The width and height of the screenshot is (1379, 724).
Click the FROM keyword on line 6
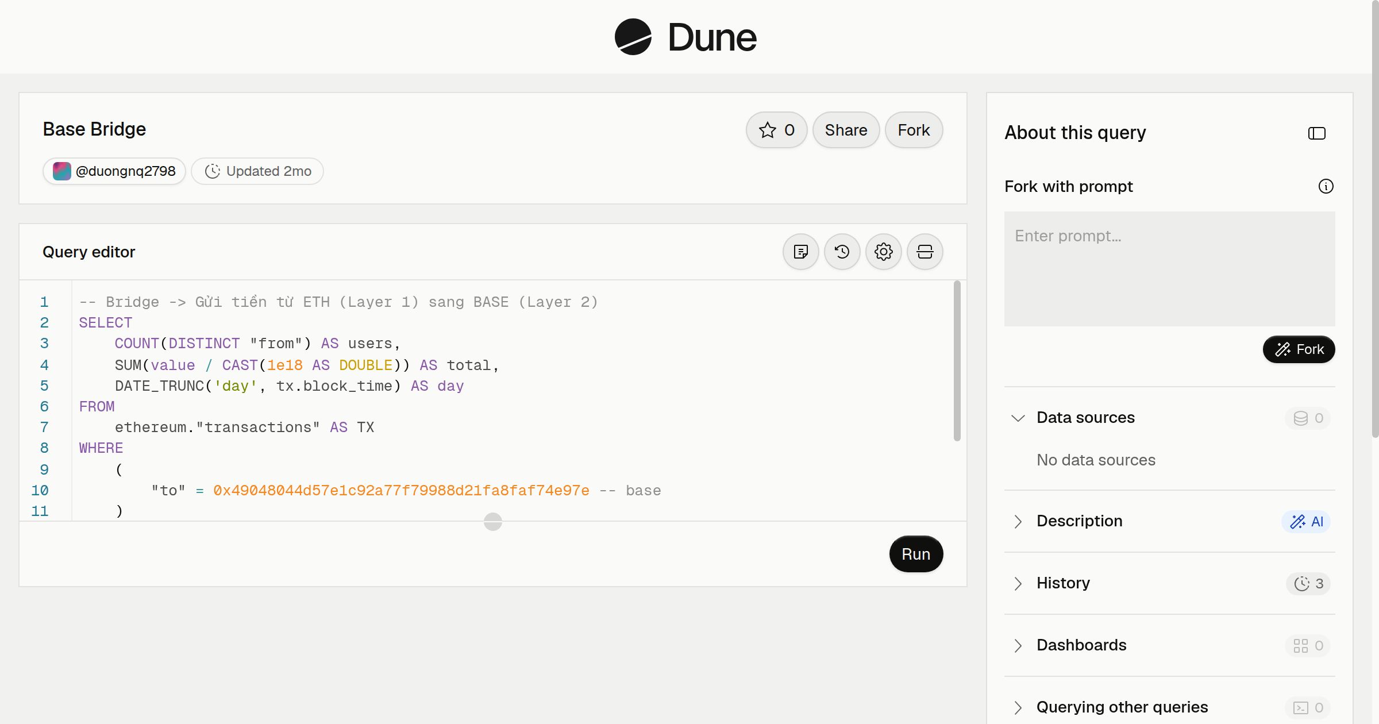pos(97,406)
